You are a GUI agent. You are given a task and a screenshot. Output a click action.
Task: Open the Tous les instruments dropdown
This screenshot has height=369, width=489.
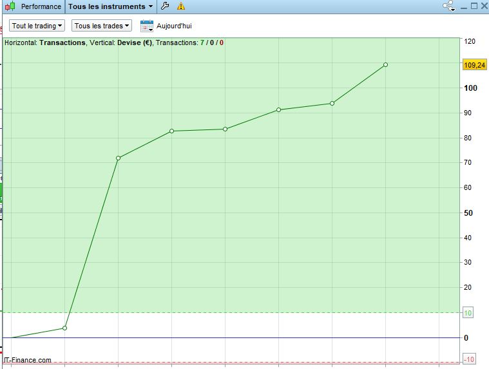(111, 6)
